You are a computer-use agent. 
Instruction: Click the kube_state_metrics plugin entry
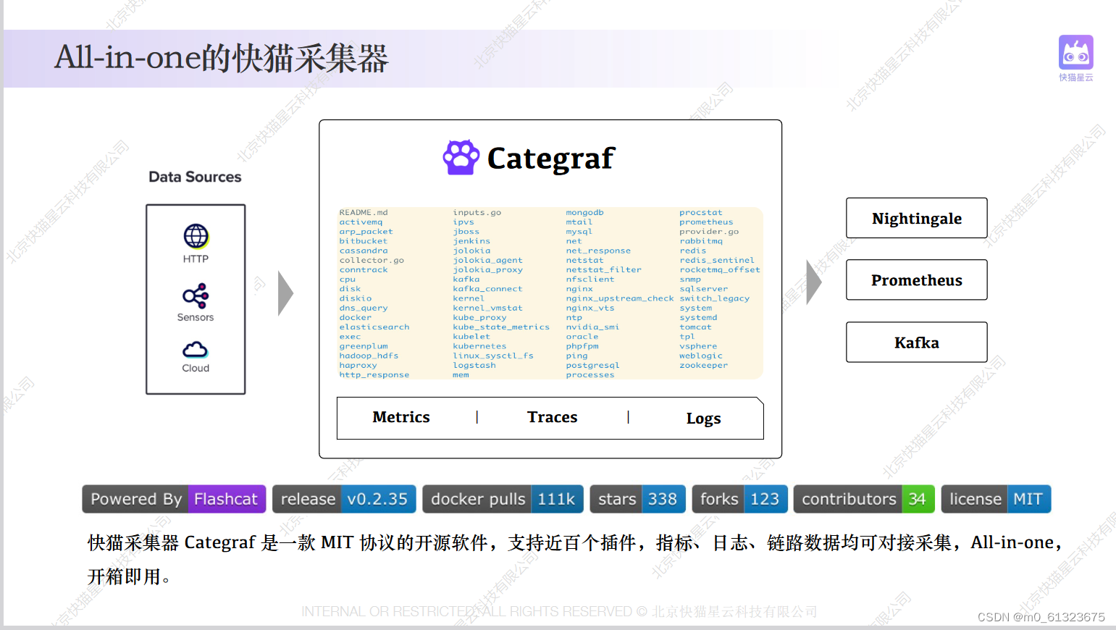[x=501, y=327]
